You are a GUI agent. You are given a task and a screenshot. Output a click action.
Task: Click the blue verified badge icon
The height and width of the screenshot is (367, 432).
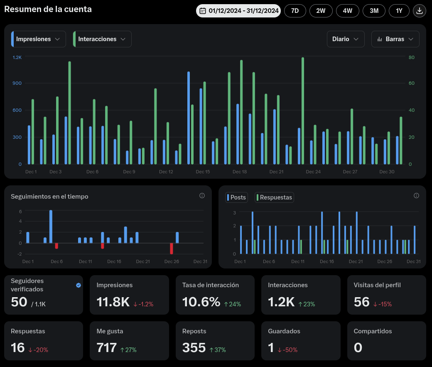pyautogui.click(x=79, y=285)
